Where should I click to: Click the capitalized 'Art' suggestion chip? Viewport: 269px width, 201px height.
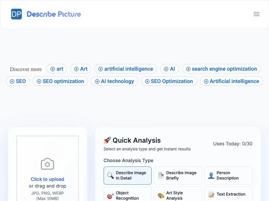(81, 69)
